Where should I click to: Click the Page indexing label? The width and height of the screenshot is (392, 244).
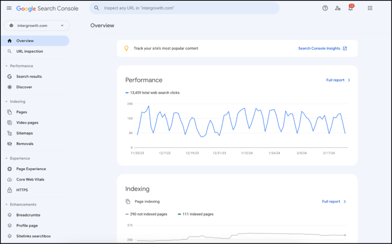(x=147, y=201)
